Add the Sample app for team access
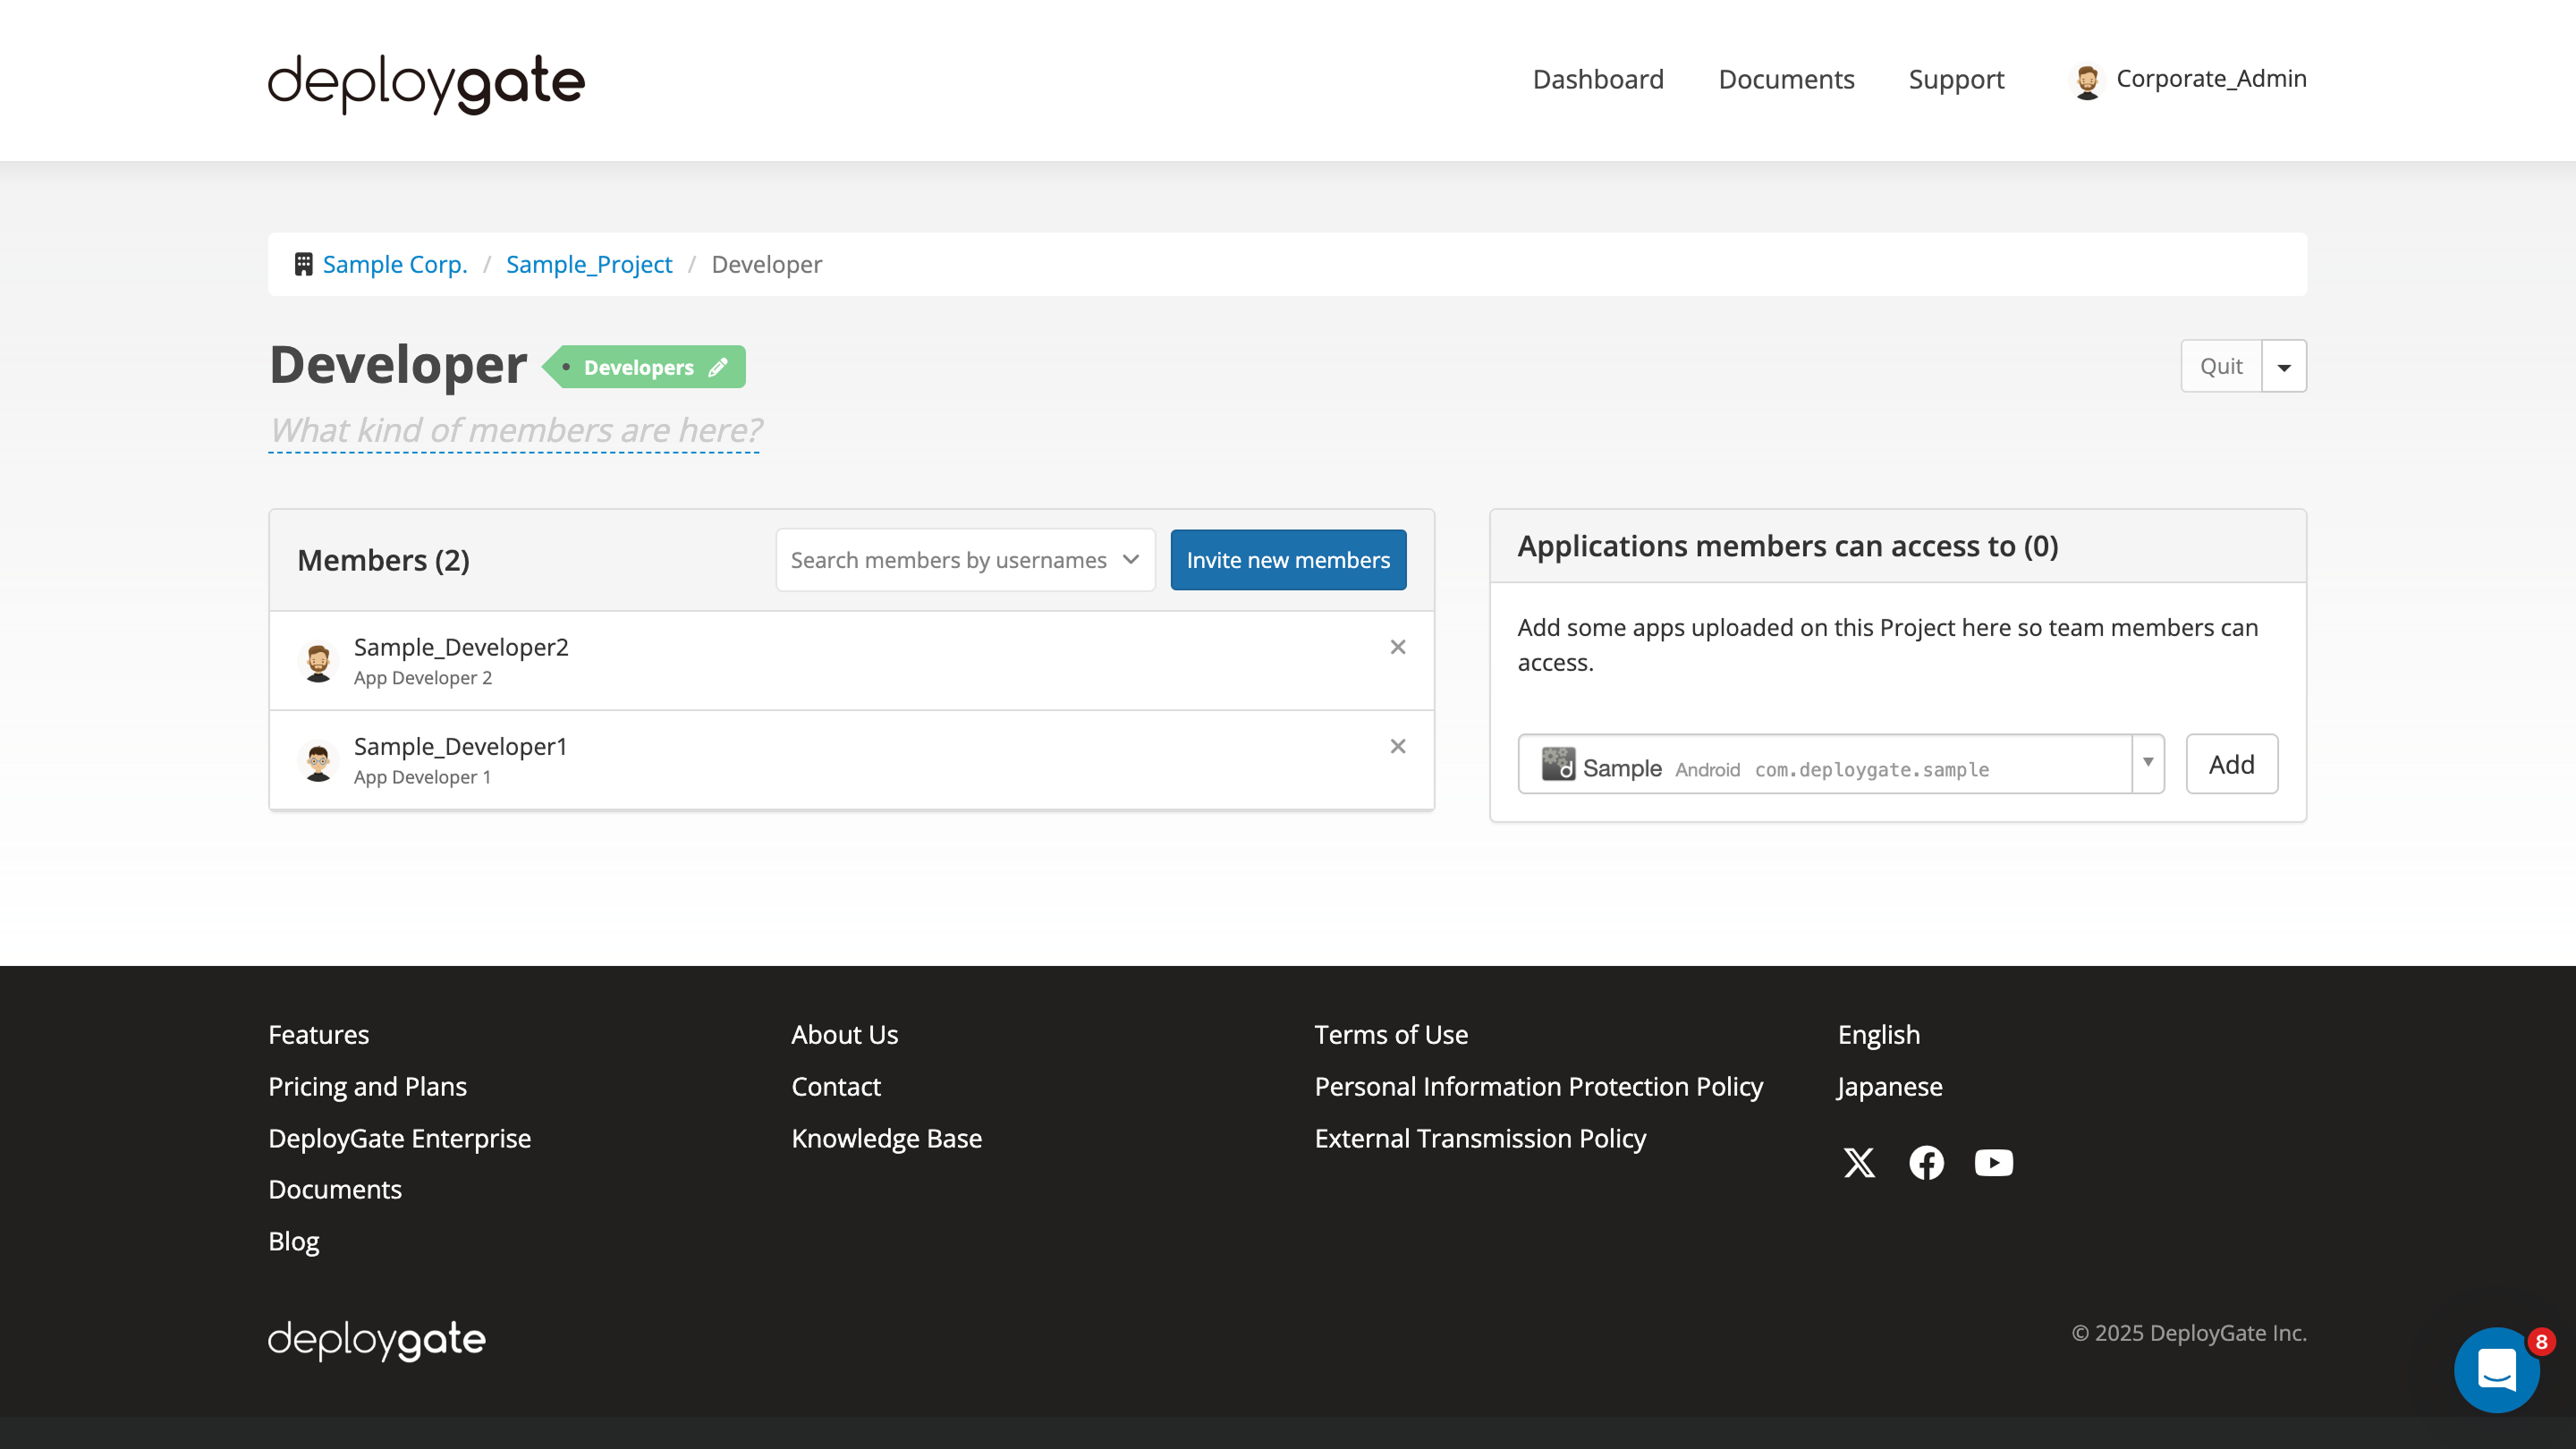 [x=2231, y=763]
